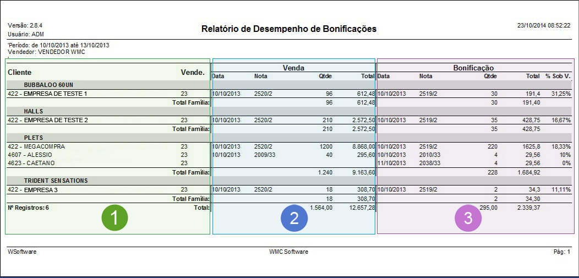Click the Venda section header
This screenshot has height=278, width=579.
point(293,67)
